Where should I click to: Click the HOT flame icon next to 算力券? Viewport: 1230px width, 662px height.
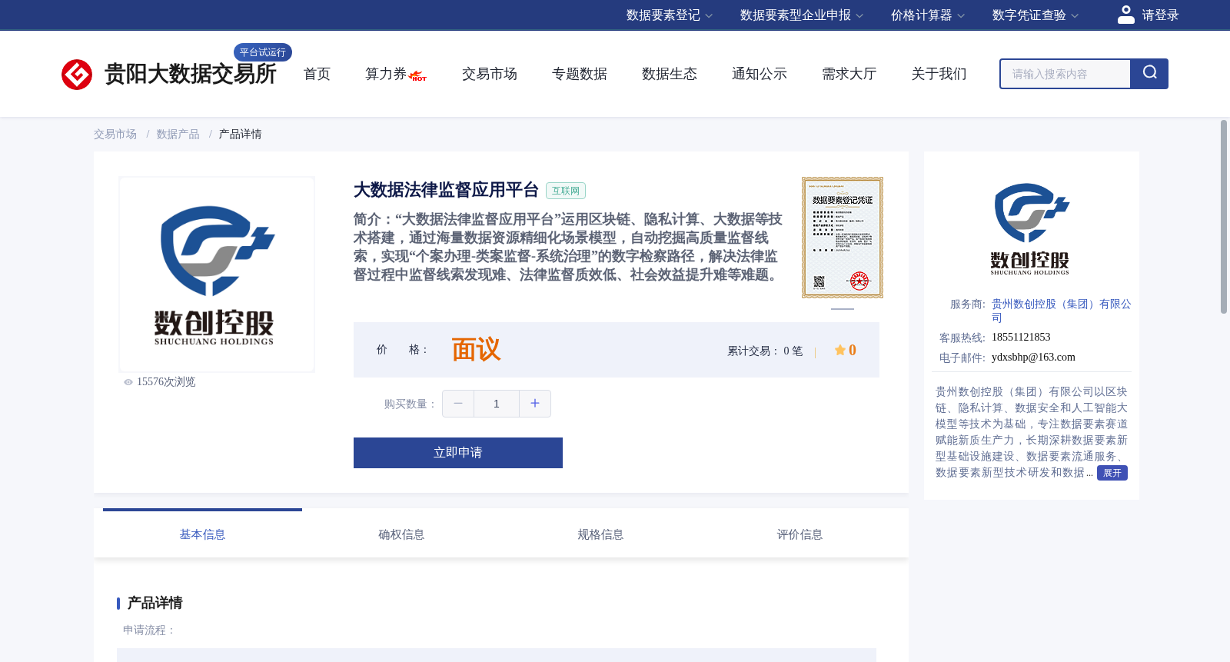tap(418, 76)
